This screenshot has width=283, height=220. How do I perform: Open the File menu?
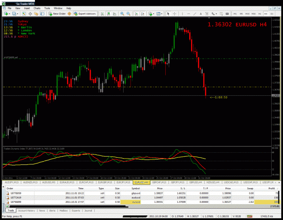tap(10, 8)
